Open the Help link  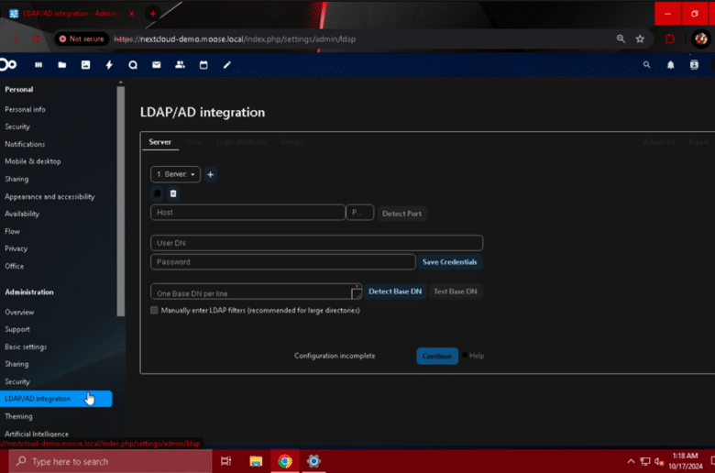(x=477, y=356)
